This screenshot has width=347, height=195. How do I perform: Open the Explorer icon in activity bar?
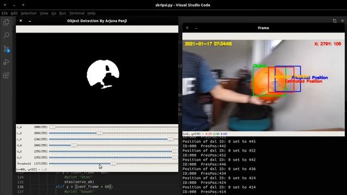point(6,22)
